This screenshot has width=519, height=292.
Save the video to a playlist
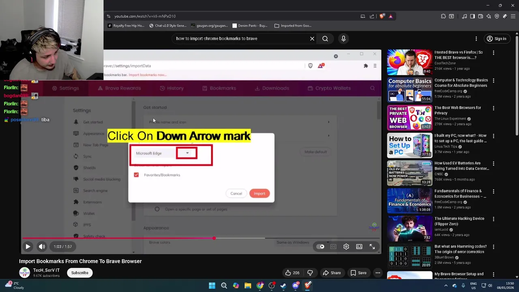pyautogui.click(x=358, y=273)
